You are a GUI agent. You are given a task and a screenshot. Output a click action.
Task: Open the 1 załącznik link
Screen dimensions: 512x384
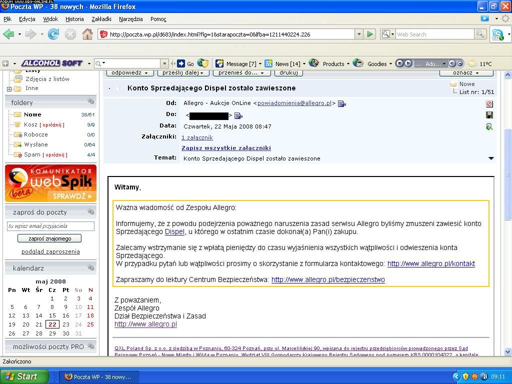coord(197,137)
